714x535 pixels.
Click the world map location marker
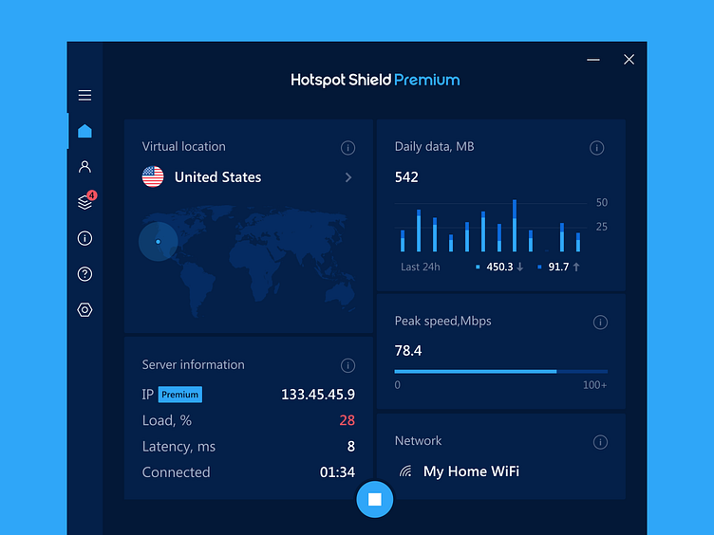(158, 242)
